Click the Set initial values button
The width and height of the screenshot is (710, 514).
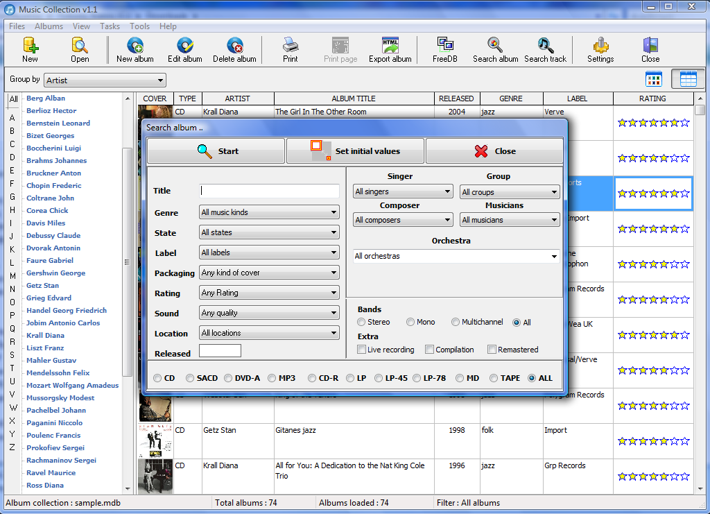[355, 151]
